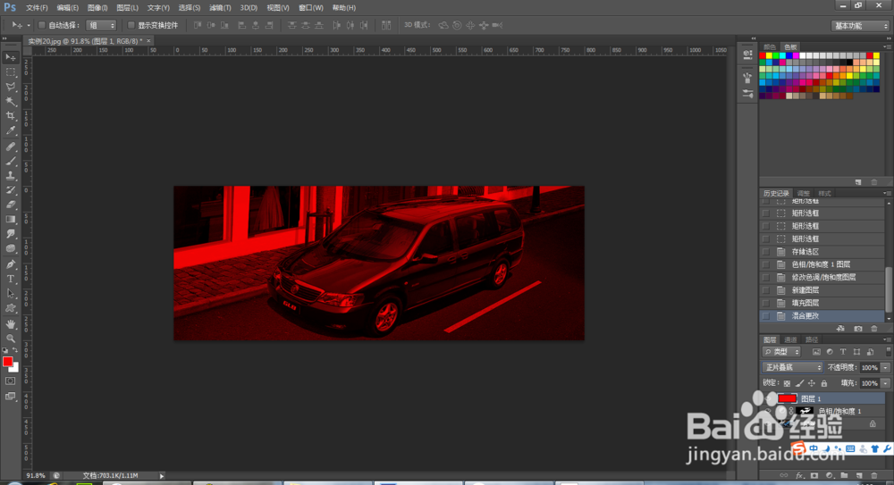This screenshot has width=894, height=485.
Task: Open the 填充 slider arrow
Action: 885,383
